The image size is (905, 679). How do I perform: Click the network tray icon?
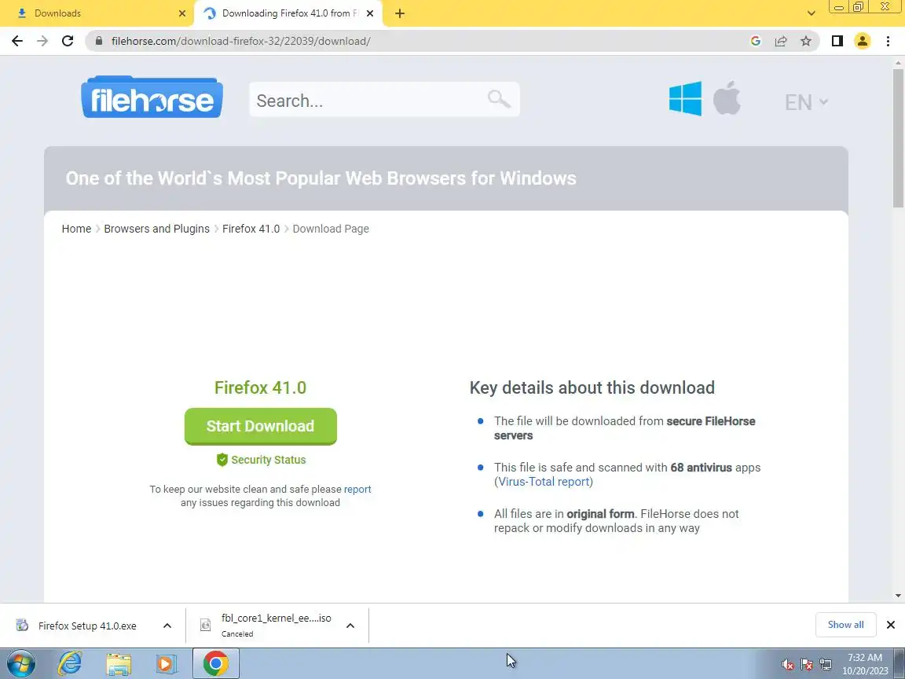pos(826,665)
